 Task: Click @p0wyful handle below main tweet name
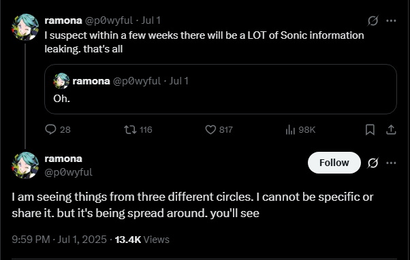pos(69,172)
